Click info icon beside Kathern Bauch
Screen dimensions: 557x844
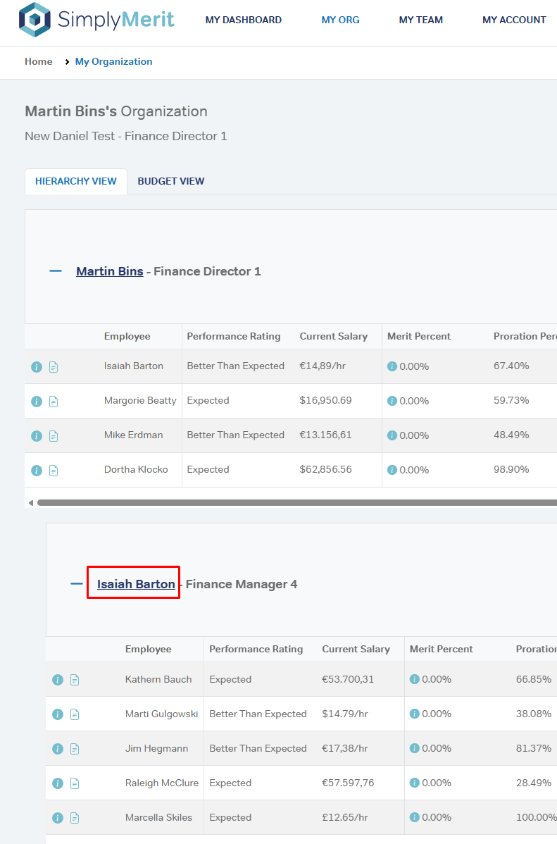click(x=58, y=680)
